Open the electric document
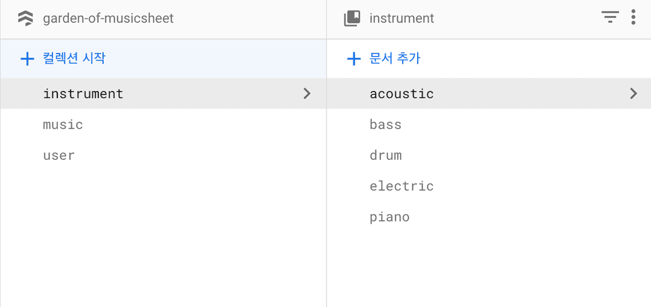651x307 pixels. (401, 186)
